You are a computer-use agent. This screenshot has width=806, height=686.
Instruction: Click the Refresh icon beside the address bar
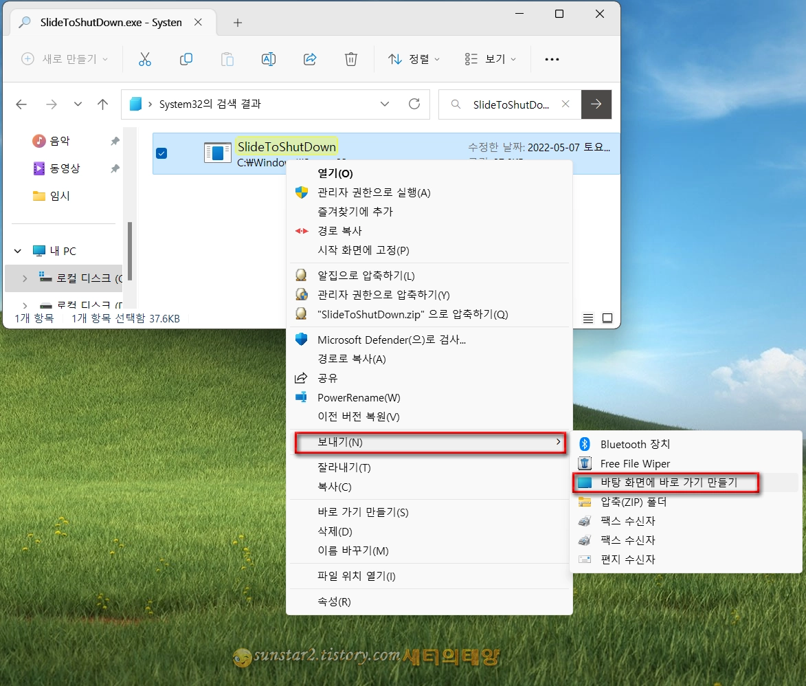(x=414, y=104)
